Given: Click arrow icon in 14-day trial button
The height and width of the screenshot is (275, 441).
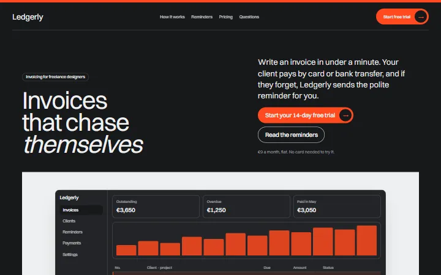Looking at the screenshot, I should pos(345,116).
